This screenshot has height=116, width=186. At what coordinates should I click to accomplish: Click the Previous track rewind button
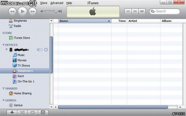click(12, 12)
